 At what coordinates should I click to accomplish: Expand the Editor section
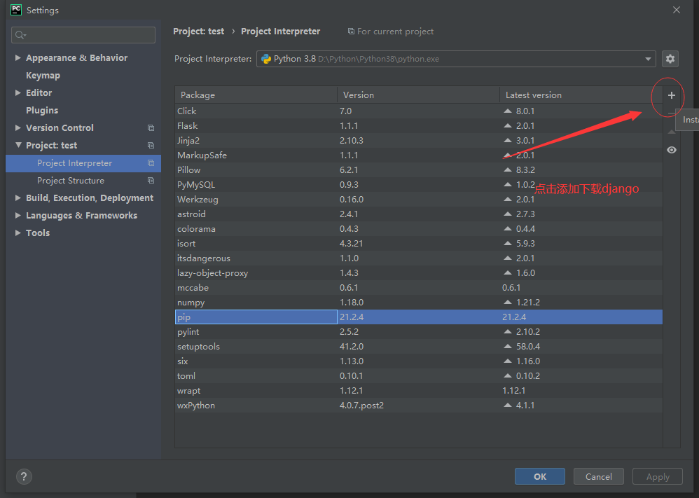pyautogui.click(x=18, y=92)
